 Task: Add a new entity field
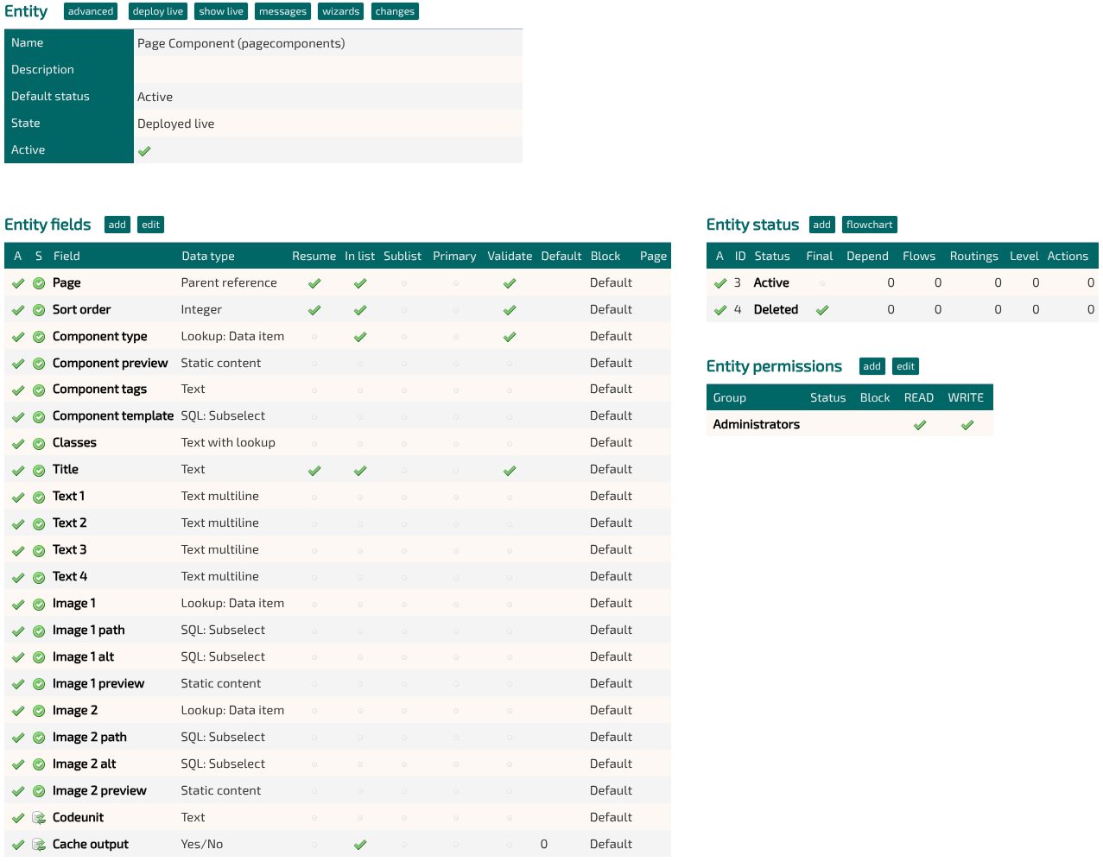point(117,225)
